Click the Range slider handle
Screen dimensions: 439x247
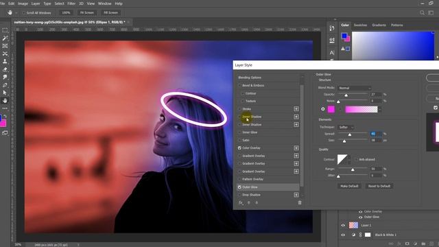(353, 169)
